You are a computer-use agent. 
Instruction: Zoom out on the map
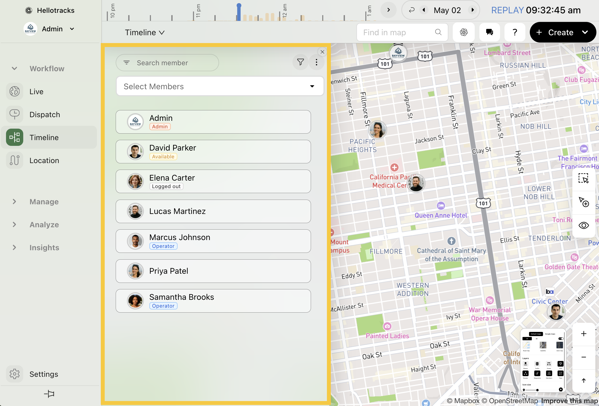[584, 357]
